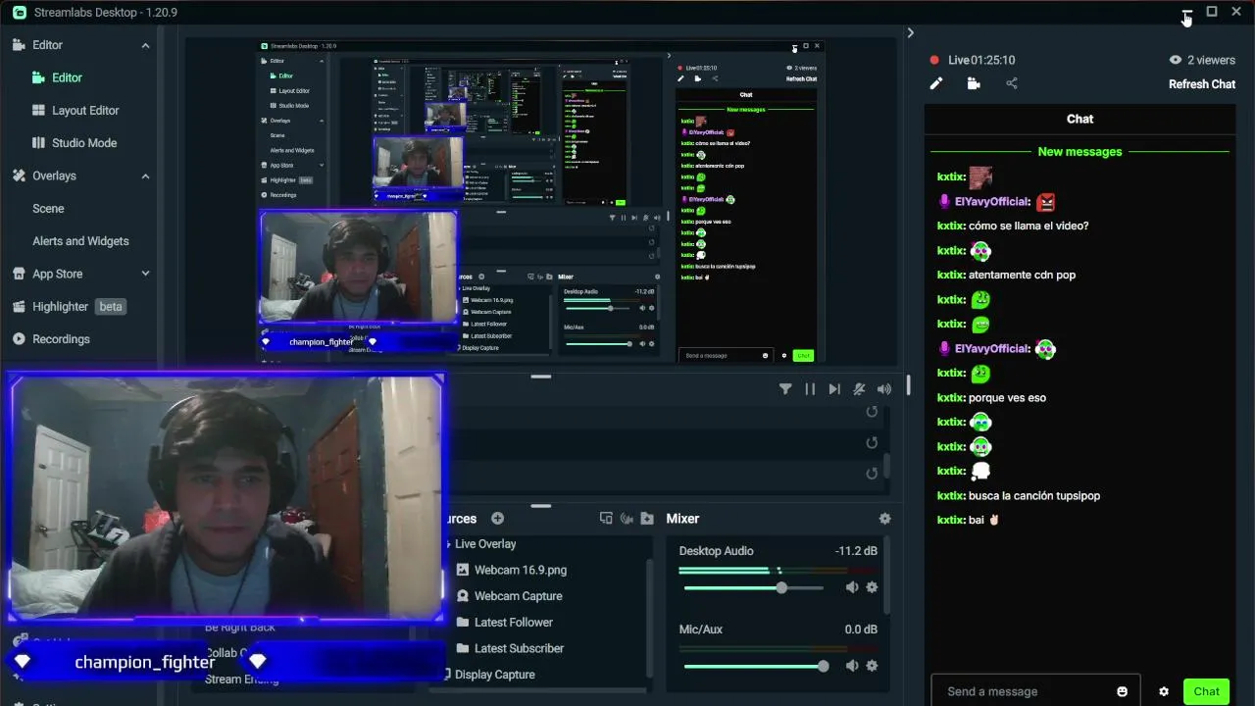The image size is (1255, 706).
Task: Toggle the event sounds speaker icon
Action: tap(884, 389)
